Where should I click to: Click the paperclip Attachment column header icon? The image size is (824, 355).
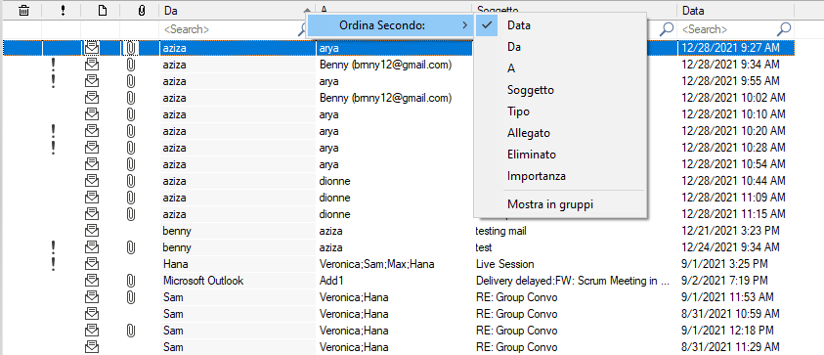point(141,10)
